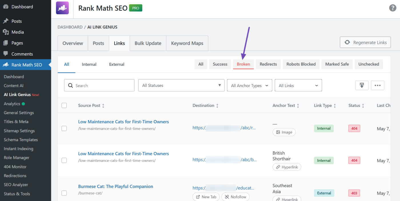Click the green Analytics status dot
400x201 pixels.
click(x=23, y=104)
